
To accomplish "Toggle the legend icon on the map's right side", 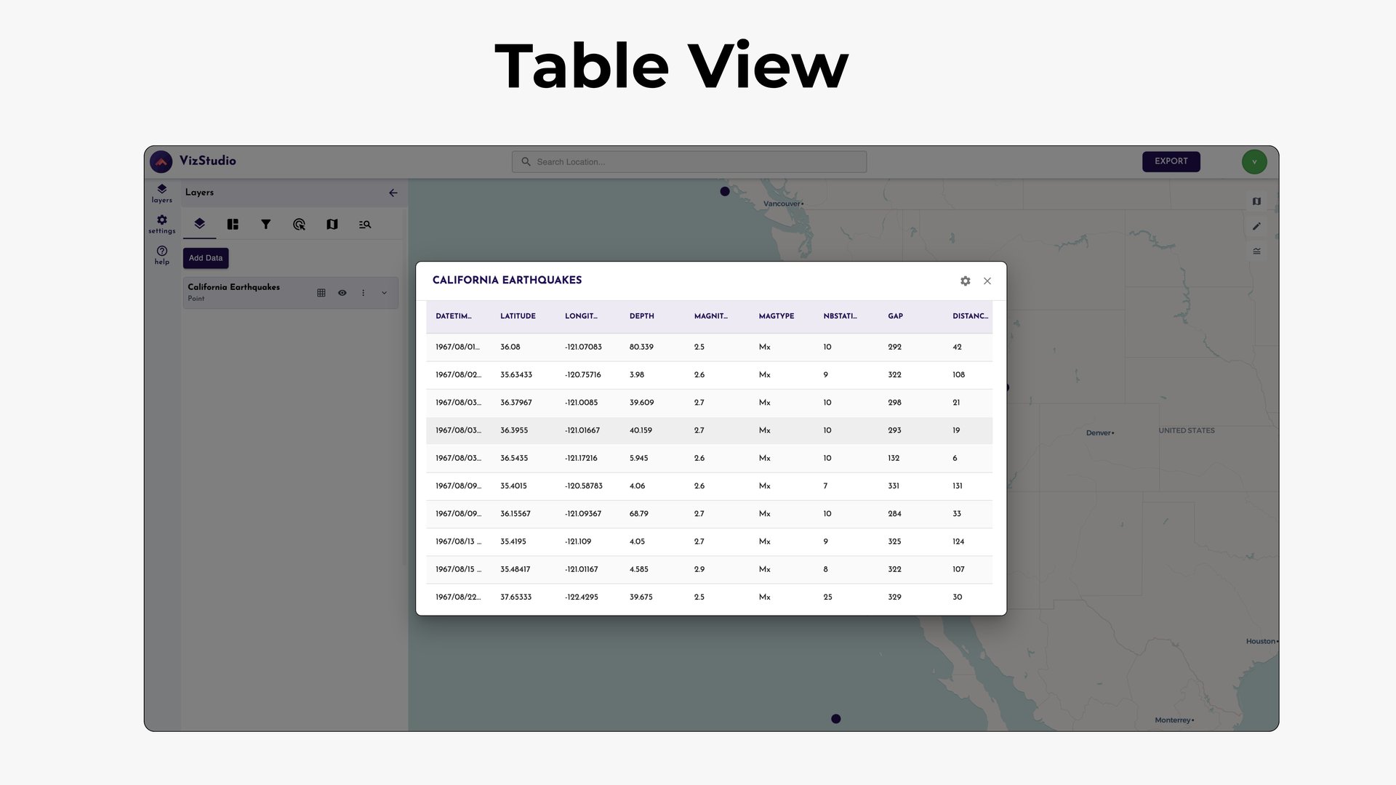I will 1256,251.
